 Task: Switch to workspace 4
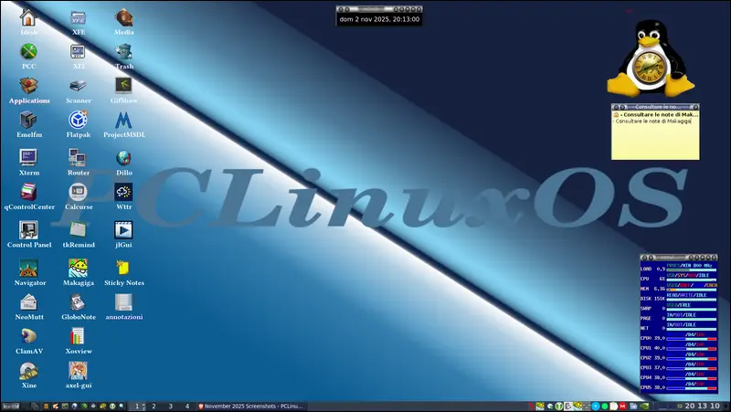coord(187,407)
